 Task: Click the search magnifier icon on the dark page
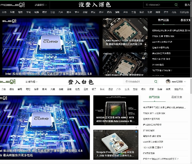click(176, 5)
